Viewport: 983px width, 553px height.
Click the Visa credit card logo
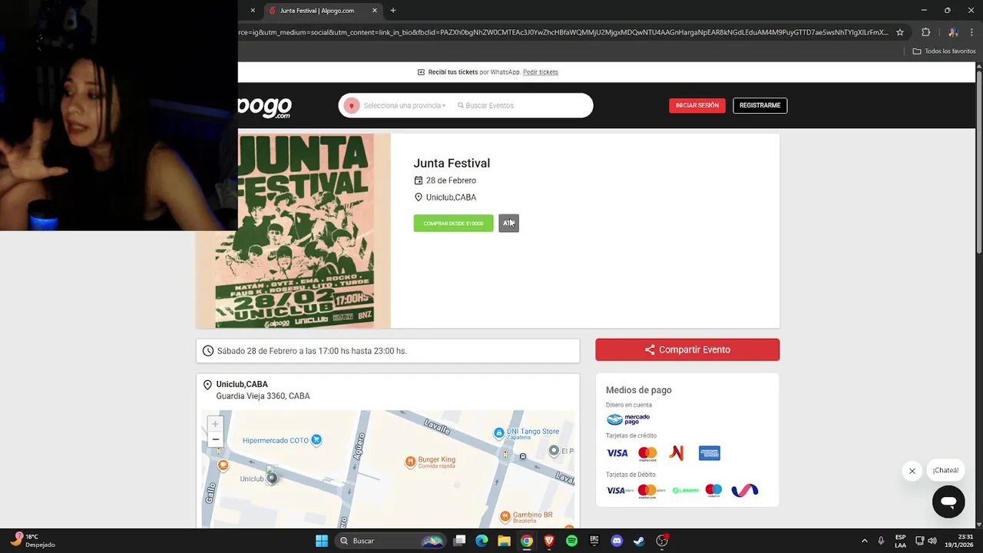pos(617,453)
